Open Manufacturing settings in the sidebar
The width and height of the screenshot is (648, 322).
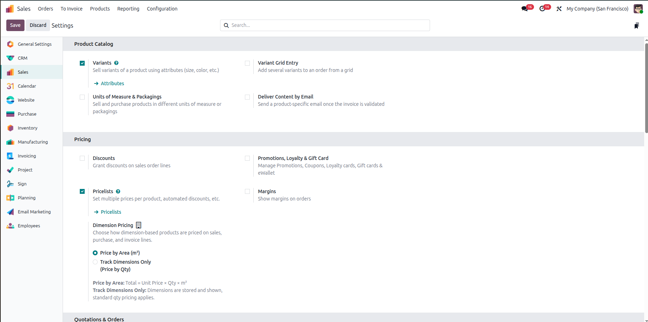32,142
